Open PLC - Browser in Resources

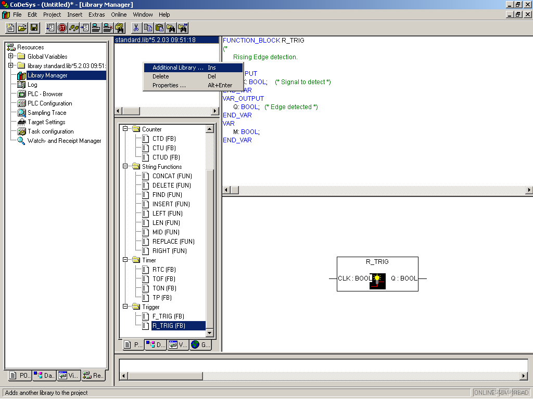pyautogui.click(x=45, y=94)
